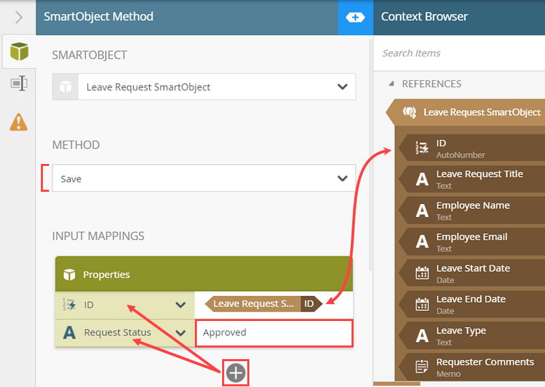Screen dimensions: 545x387
Task: Toggle the Context Browser plus button
Action: tap(355, 17)
